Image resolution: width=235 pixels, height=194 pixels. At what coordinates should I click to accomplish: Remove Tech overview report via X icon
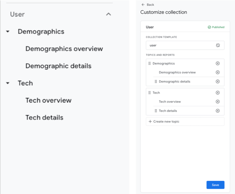click(x=218, y=102)
